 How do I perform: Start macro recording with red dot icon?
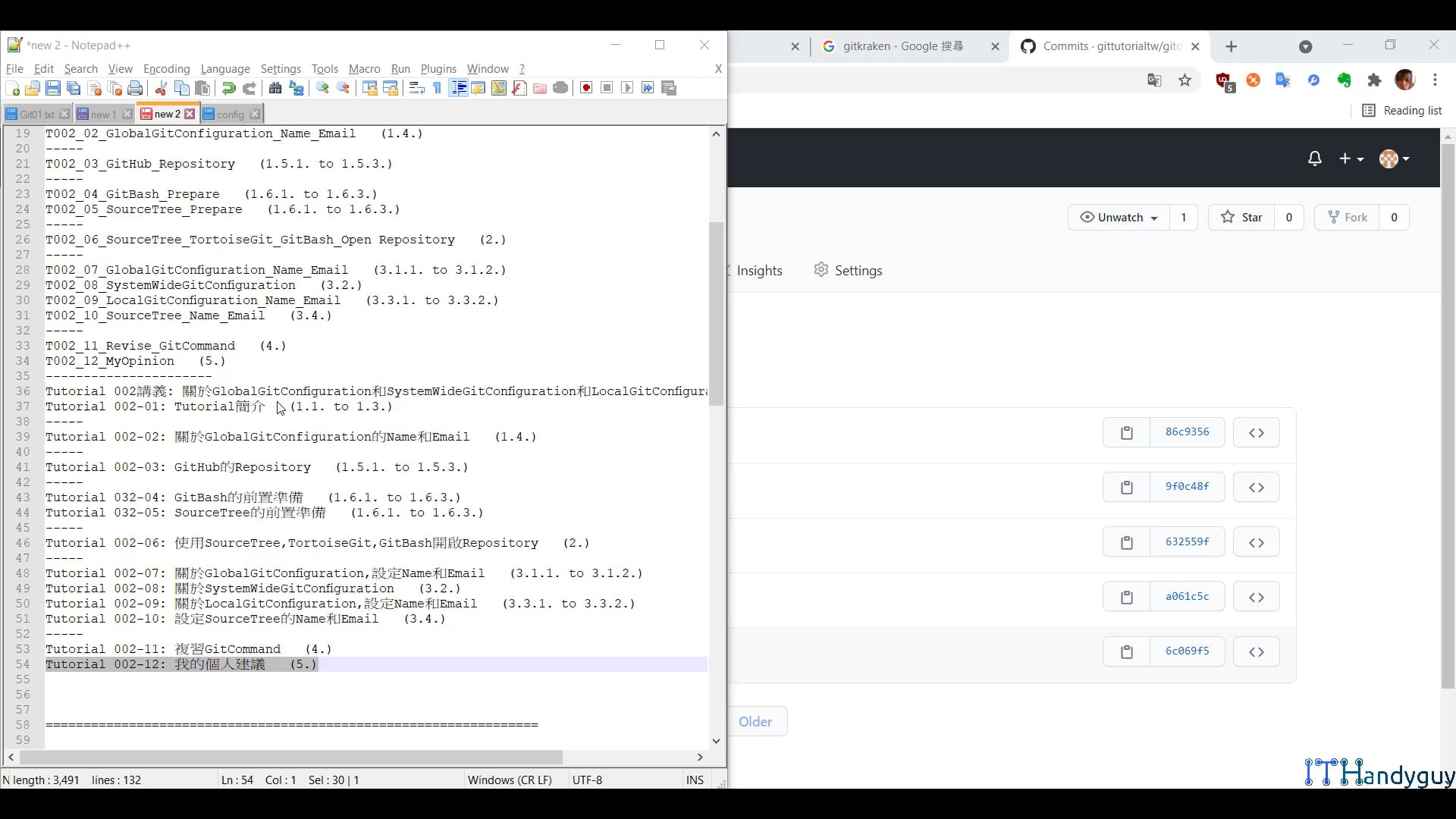586,89
